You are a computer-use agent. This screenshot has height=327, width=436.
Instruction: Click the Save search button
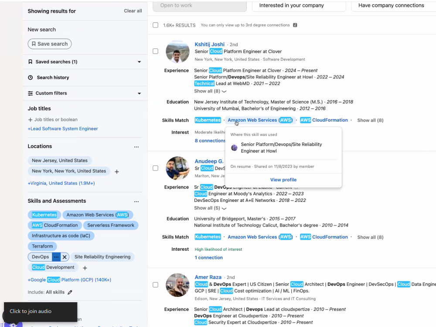click(x=50, y=44)
